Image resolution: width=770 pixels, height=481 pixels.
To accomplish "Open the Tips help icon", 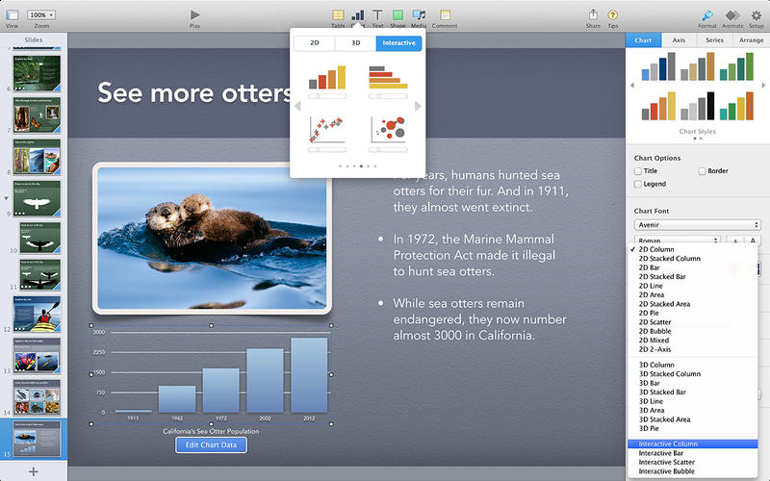I will [612, 15].
